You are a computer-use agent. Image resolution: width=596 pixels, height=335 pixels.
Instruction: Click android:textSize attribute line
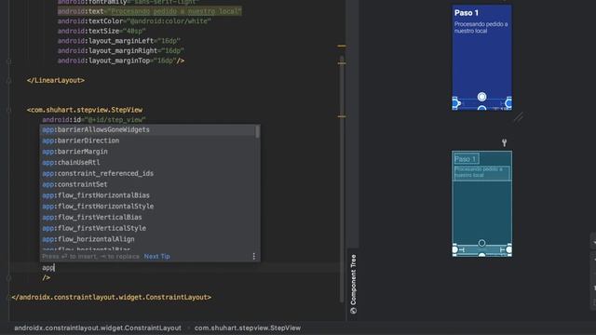pos(102,31)
